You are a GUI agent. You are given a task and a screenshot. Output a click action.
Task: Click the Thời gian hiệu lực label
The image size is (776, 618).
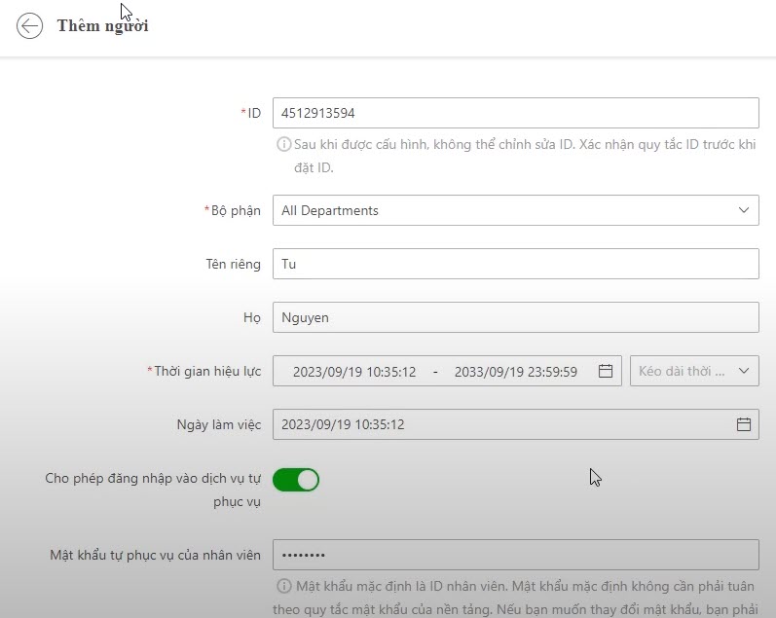point(206,371)
